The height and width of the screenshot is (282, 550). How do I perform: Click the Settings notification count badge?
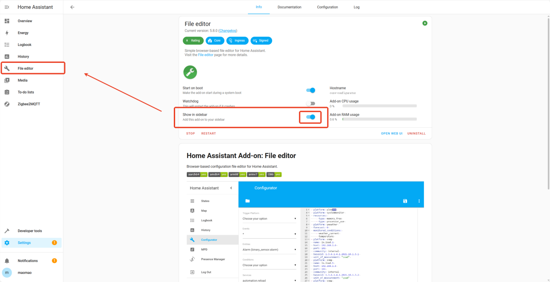pos(54,243)
